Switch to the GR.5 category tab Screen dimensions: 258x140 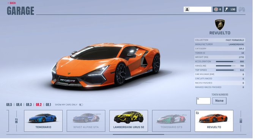[x=9, y=105]
